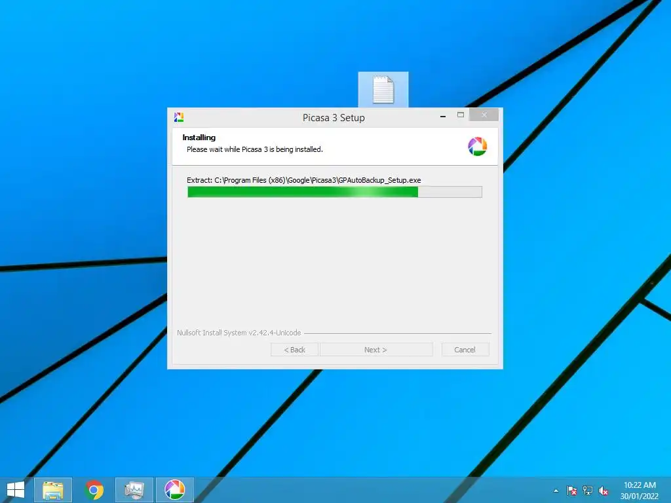The width and height of the screenshot is (671, 503).
Task: Click the greyed < Back button
Action: (294, 350)
